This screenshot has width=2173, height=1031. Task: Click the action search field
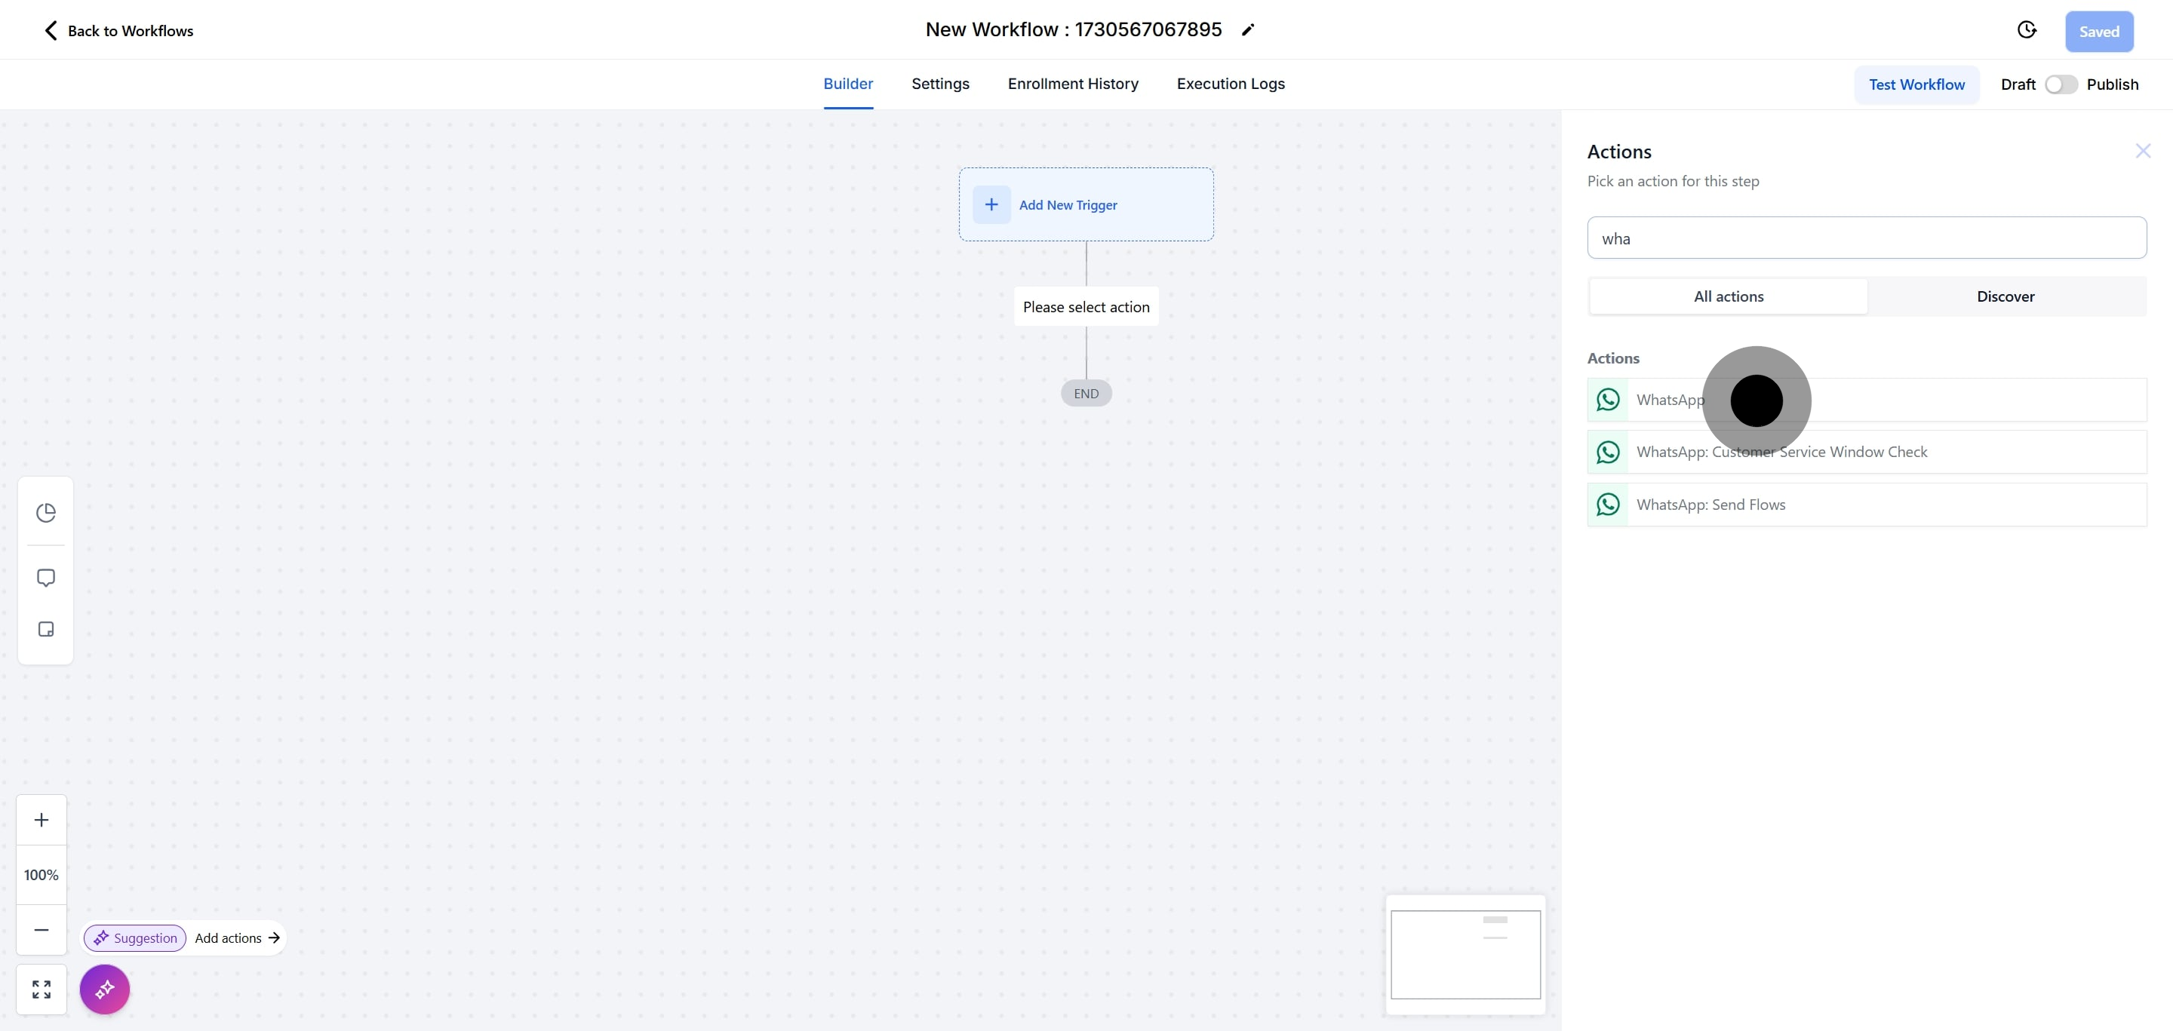point(1867,238)
